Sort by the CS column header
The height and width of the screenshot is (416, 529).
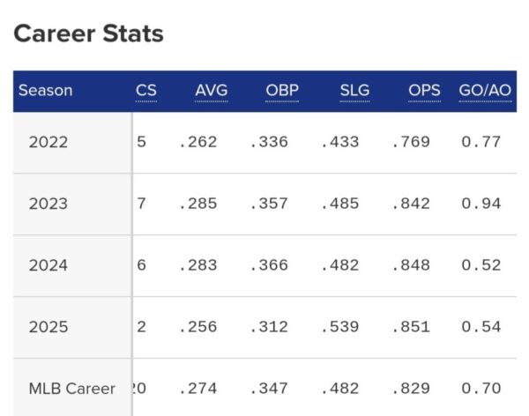(146, 91)
